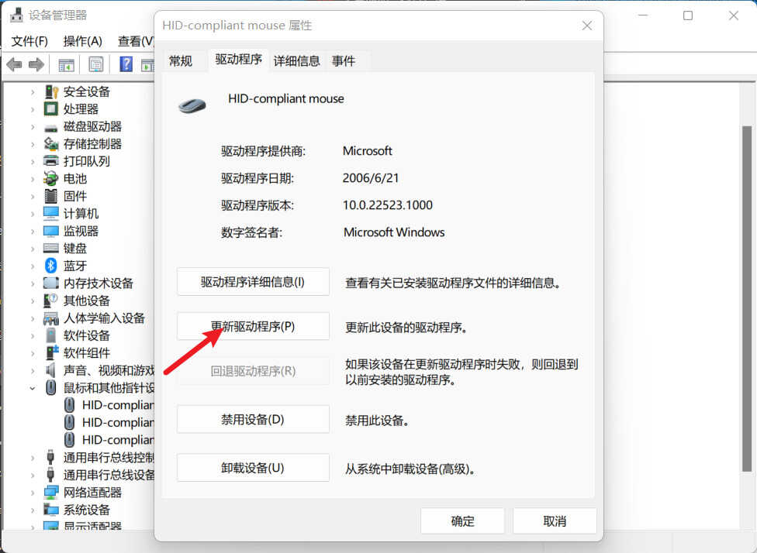Click the vertical scrollbar on the right
Image resolution: width=757 pixels, height=553 pixels.
(746, 294)
